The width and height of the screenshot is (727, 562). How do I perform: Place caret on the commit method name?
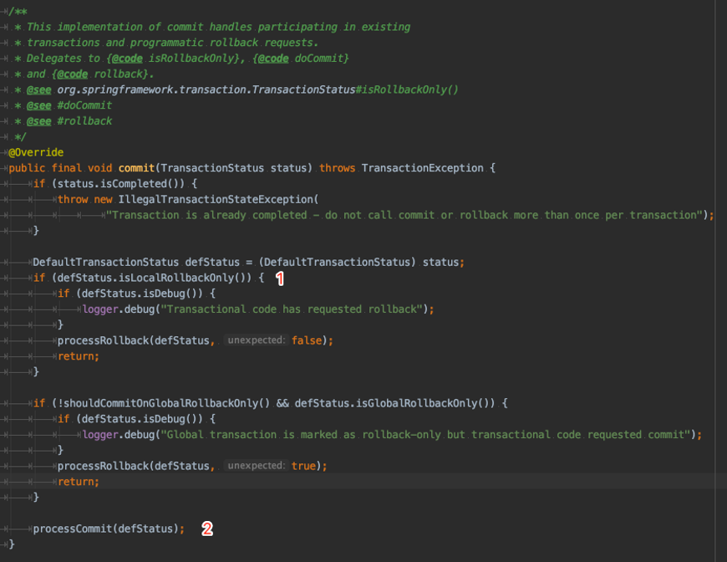point(136,168)
